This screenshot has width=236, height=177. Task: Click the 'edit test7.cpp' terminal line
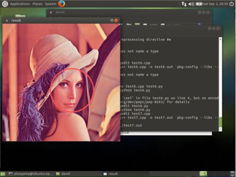tap(135, 114)
